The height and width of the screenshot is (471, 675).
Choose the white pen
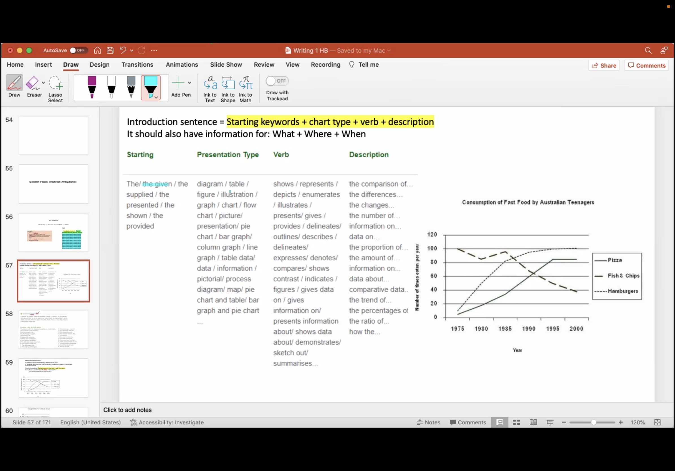pos(111,87)
